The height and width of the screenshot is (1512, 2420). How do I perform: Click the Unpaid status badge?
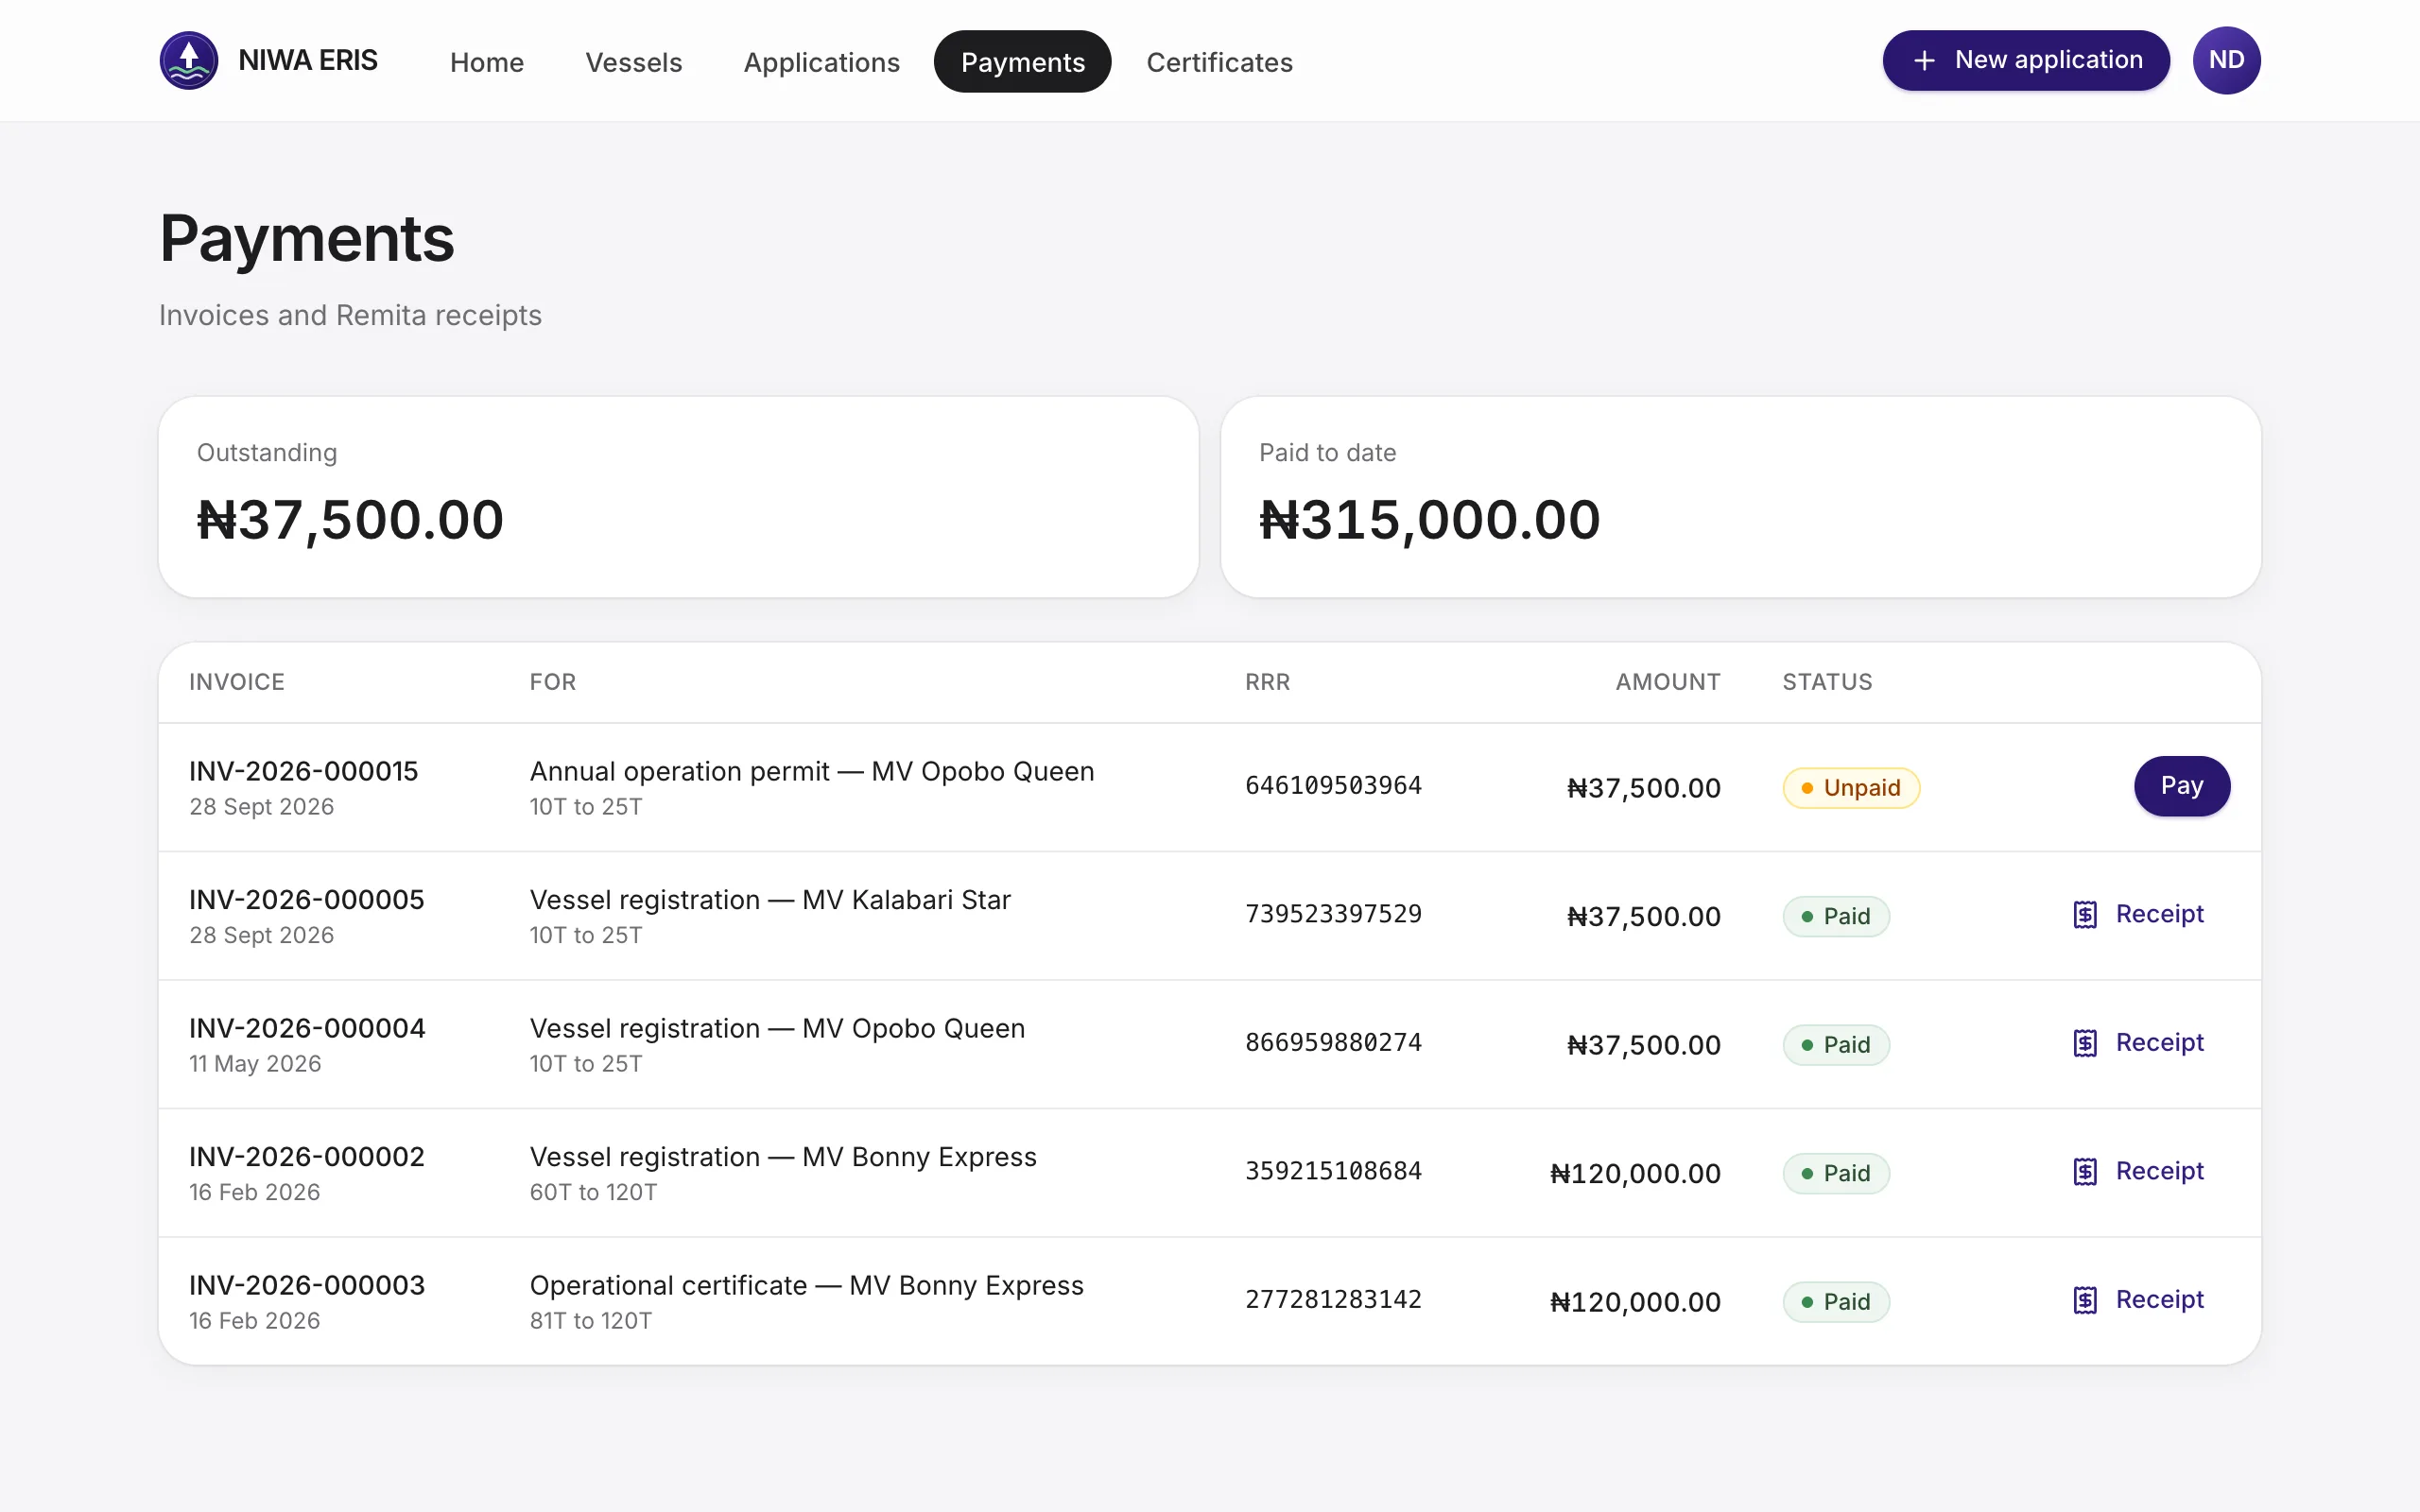point(1851,788)
